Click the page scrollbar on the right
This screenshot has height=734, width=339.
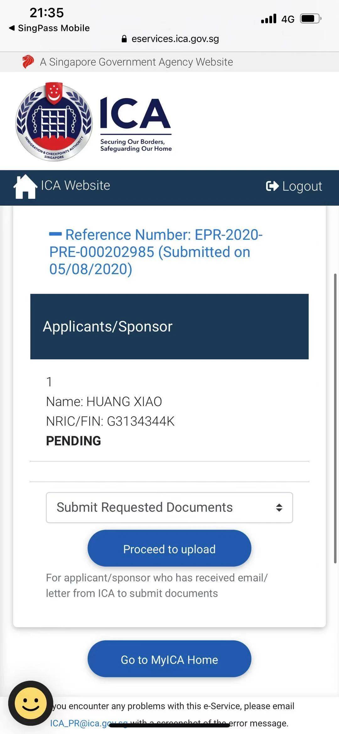pos(335,418)
